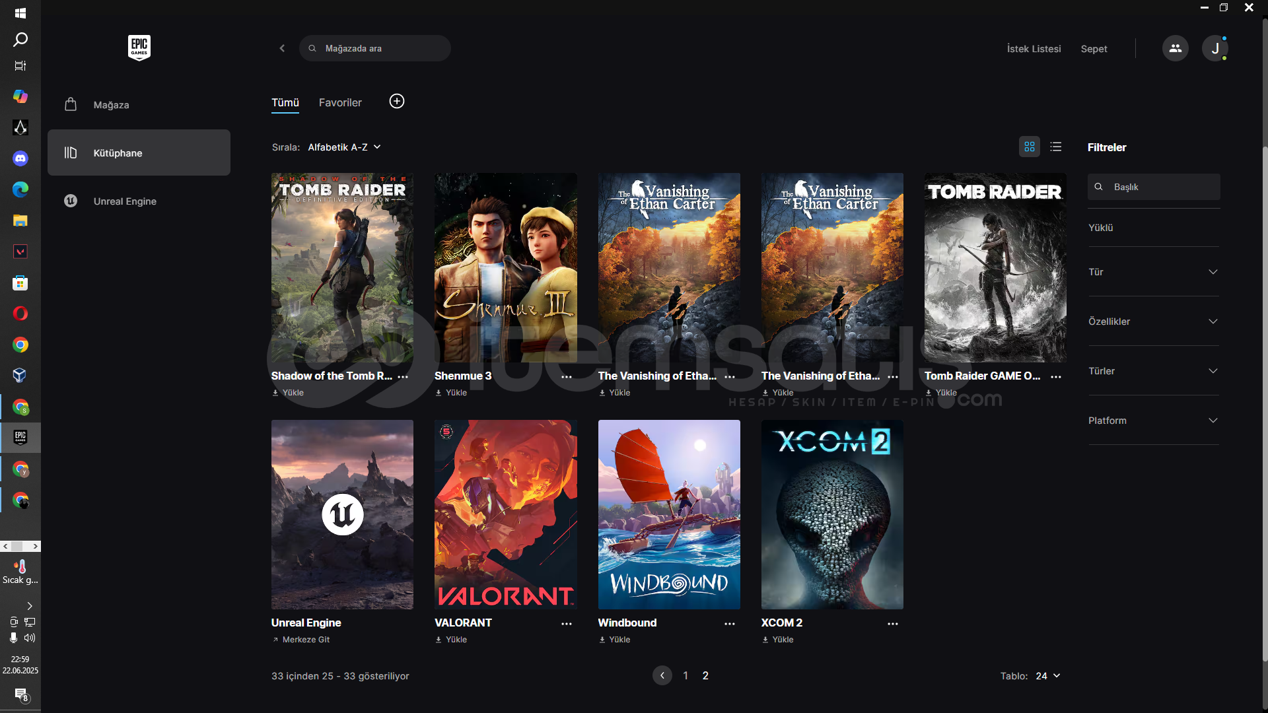
Task: Open İstek Listesi wishlist
Action: [1034, 49]
